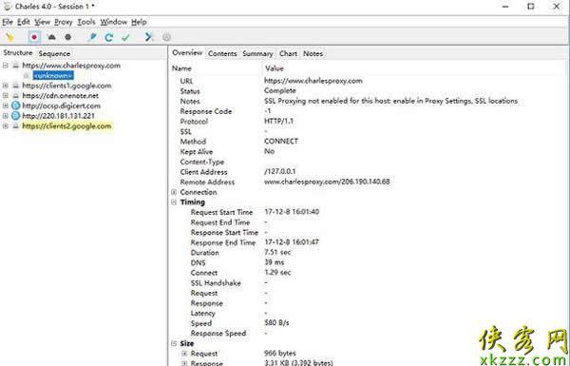
Task: Switch to the Structure tab
Action: pos(18,53)
